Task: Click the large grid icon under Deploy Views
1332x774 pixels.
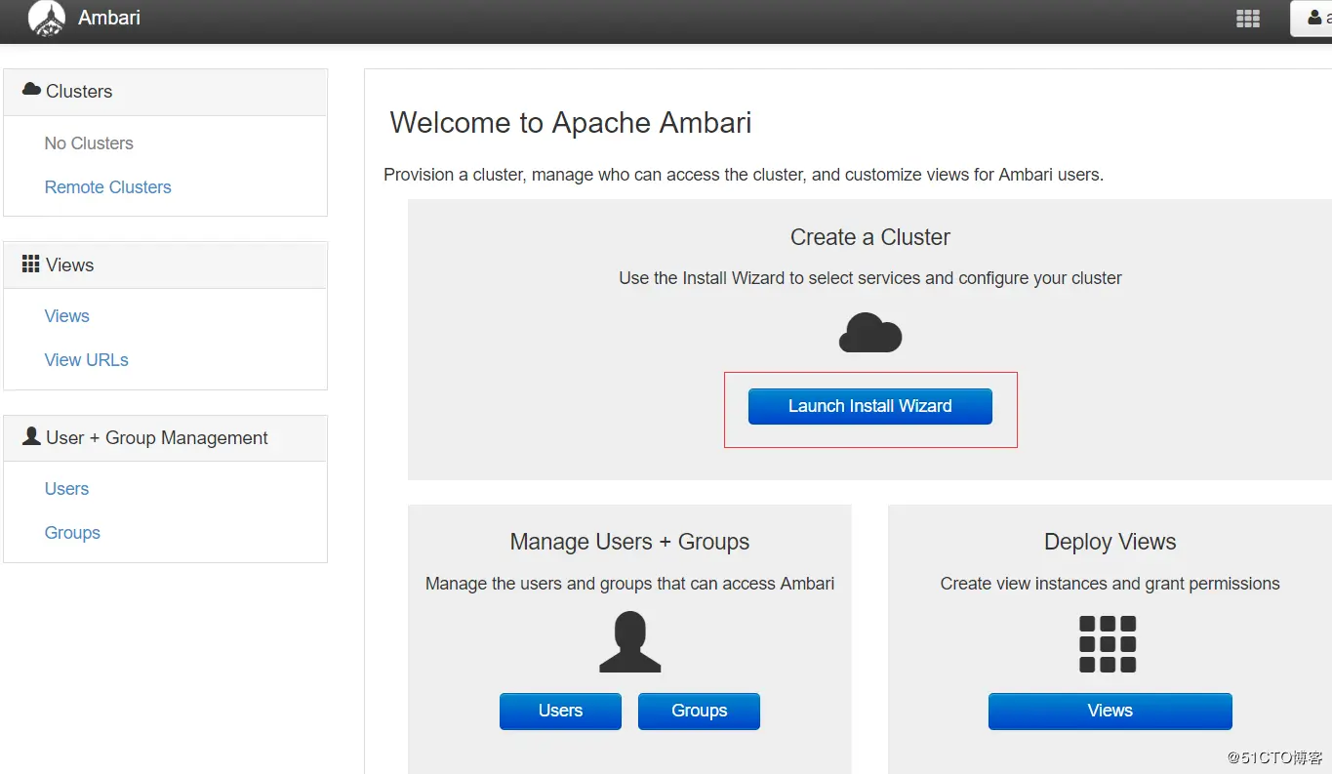Action: point(1108,643)
